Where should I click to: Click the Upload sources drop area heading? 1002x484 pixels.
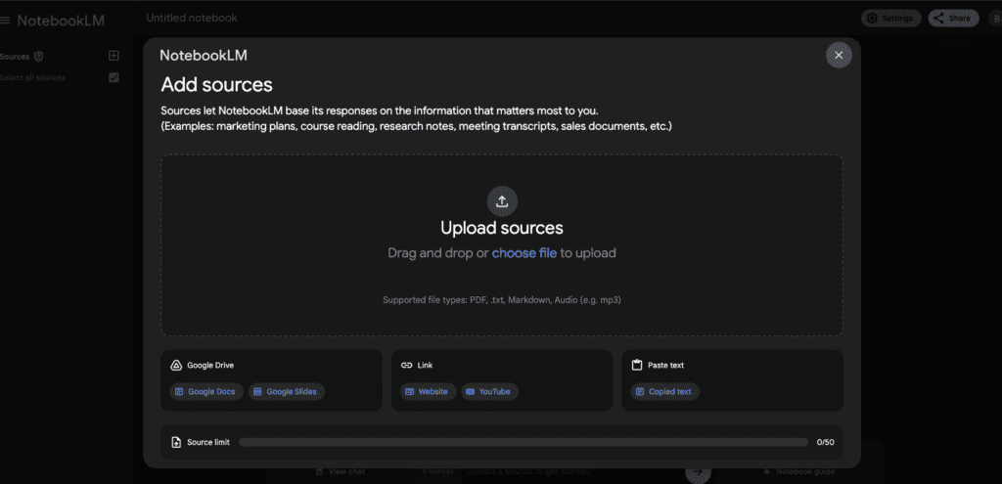coord(502,228)
